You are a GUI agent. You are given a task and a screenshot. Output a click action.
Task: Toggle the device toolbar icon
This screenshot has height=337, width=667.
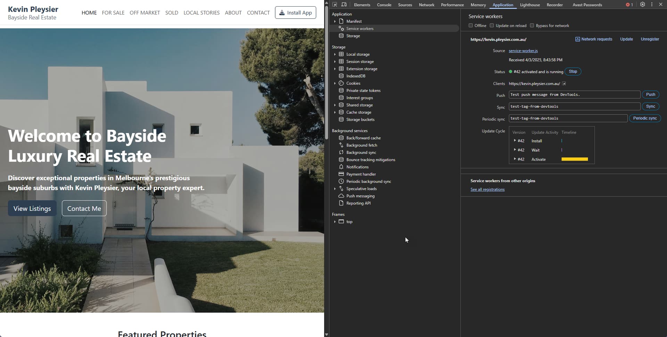pos(344,5)
